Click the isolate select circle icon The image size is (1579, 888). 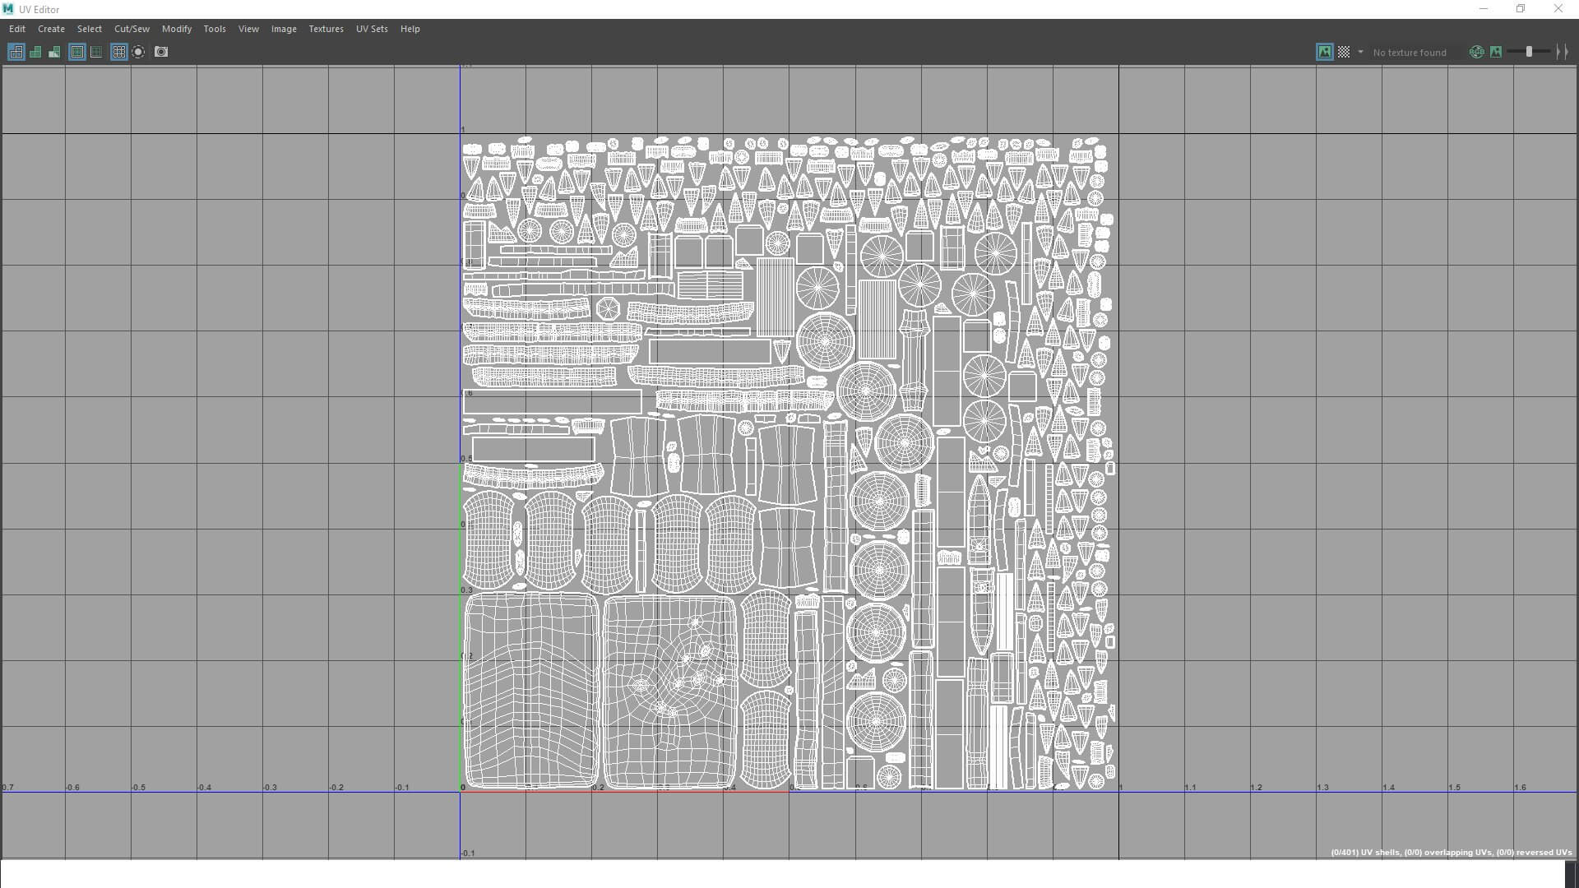click(x=138, y=52)
